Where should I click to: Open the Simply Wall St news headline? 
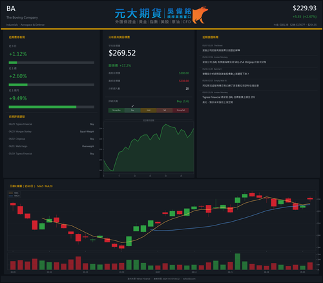coord(231,86)
